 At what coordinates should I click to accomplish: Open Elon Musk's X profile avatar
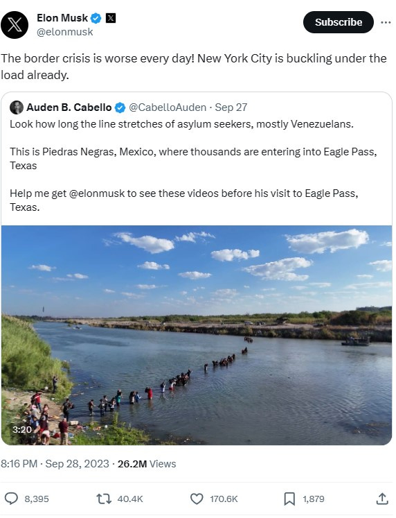(x=14, y=25)
